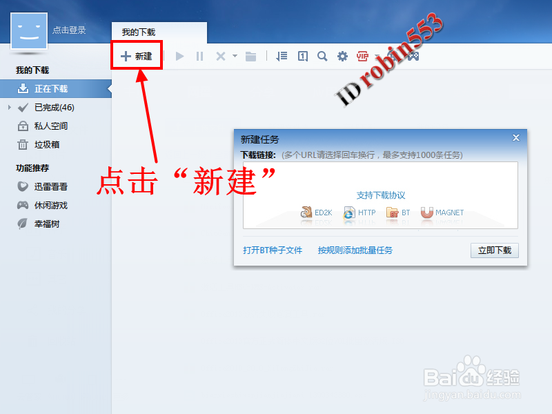552x414 pixels.
Task: Select the 我的下载 tab
Action: 159,32
